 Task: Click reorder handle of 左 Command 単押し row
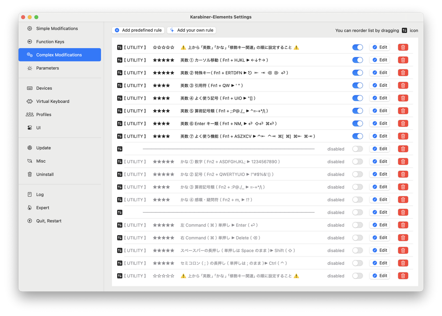click(x=120, y=225)
